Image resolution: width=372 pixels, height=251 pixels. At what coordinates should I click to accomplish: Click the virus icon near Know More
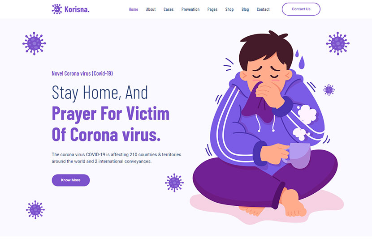click(174, 183)
